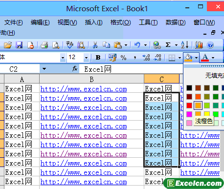Click the Copy icon

click(106, 45)
